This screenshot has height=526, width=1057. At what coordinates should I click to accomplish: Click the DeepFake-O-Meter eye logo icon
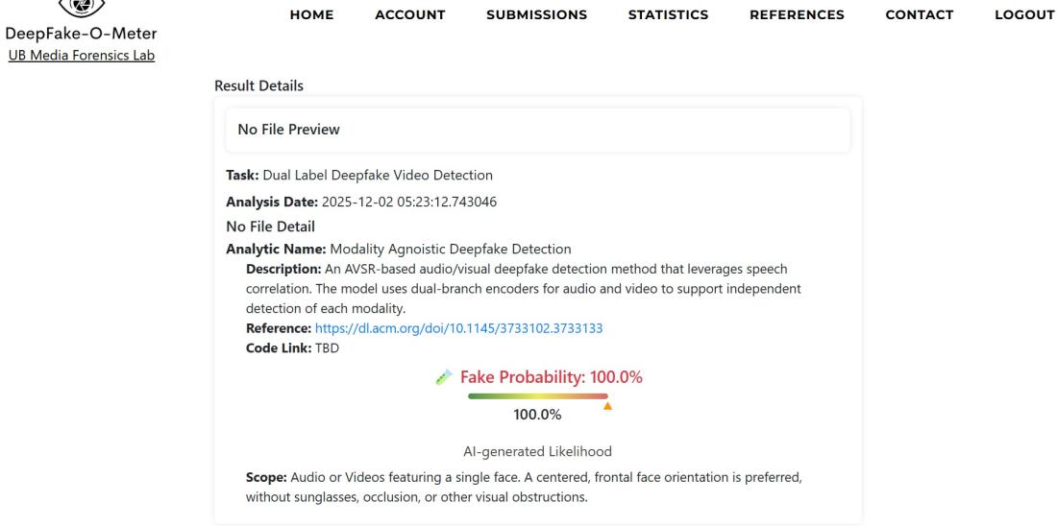81,8
